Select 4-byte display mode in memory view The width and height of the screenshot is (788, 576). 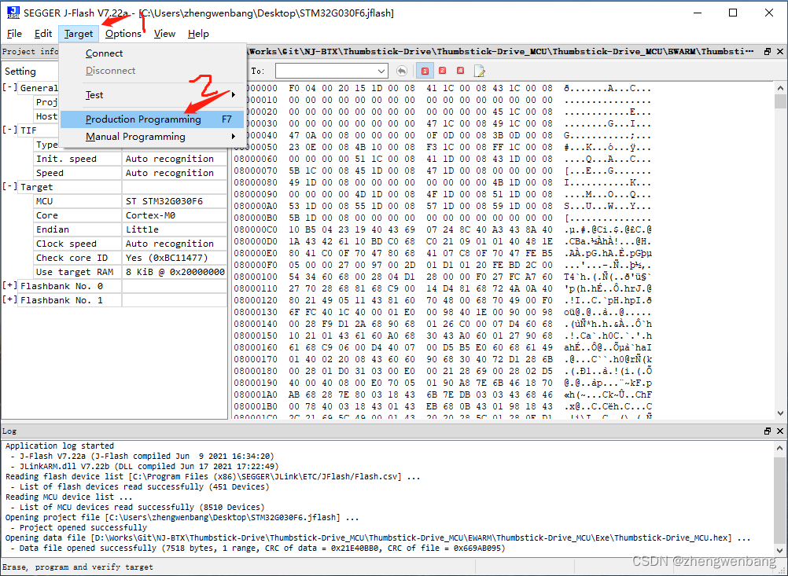coord(461,71)
